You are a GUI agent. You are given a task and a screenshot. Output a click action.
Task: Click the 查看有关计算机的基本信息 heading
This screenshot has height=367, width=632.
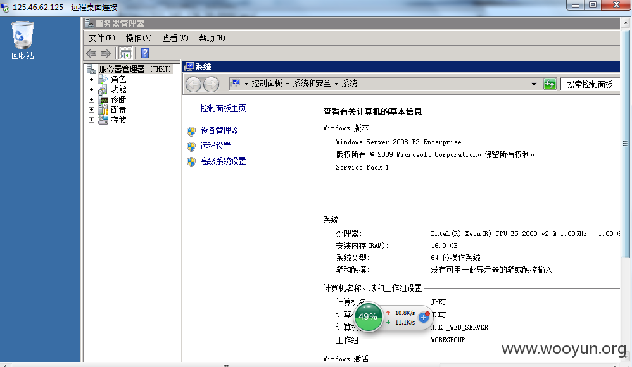(x=372, y=111)
